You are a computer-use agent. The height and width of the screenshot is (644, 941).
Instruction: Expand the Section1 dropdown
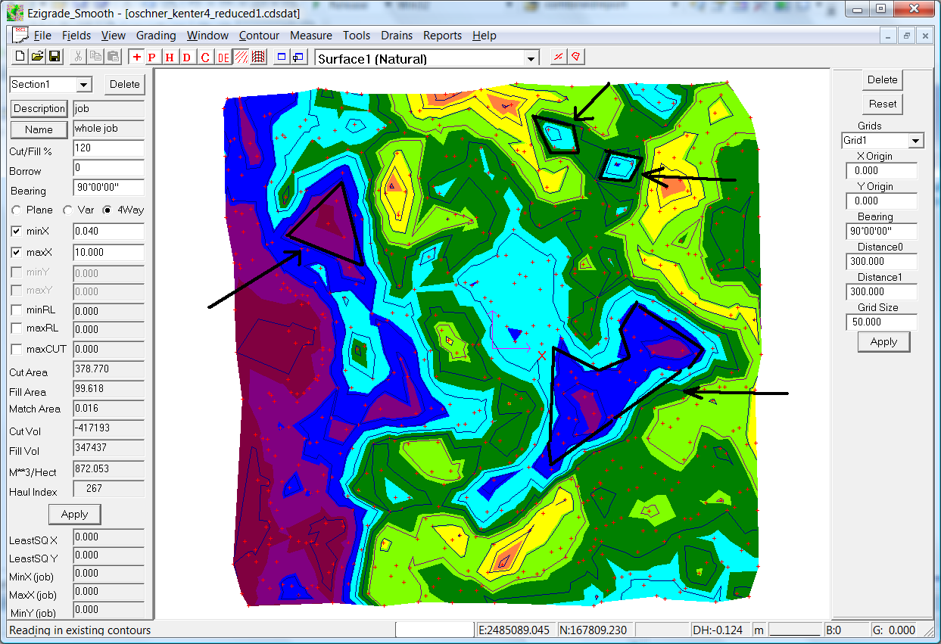pos(83,85)
